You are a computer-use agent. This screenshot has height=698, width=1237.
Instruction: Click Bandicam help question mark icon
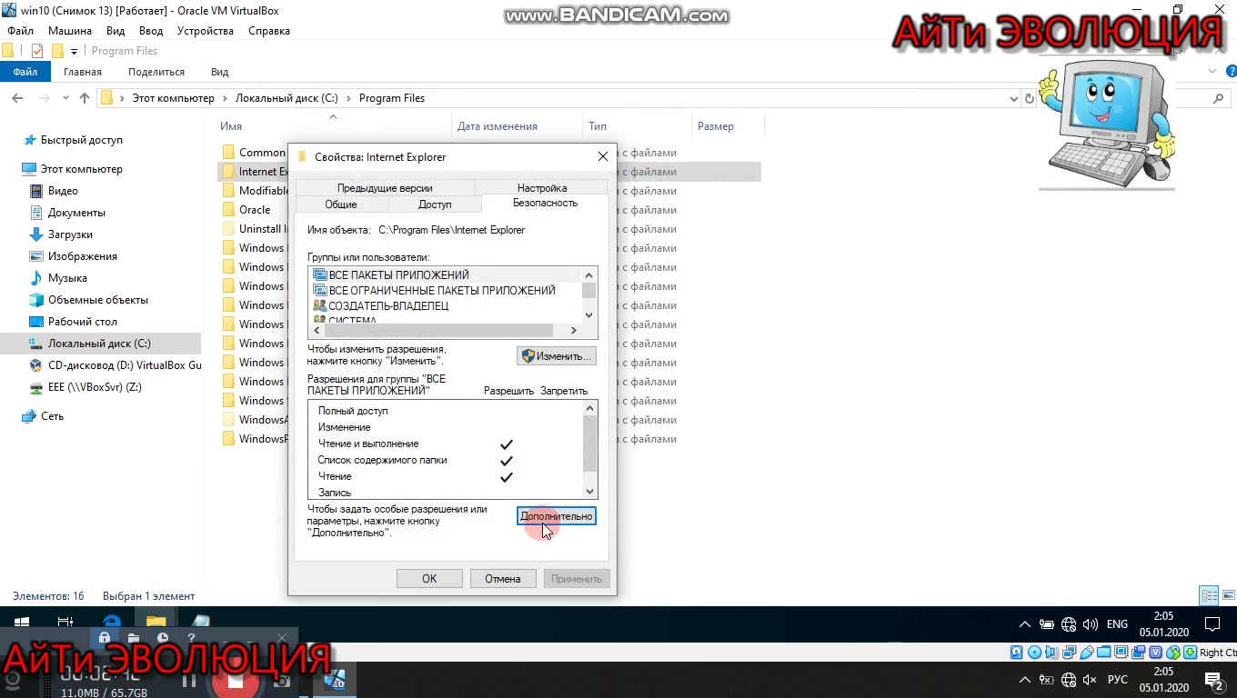click(x=191, y=637)
